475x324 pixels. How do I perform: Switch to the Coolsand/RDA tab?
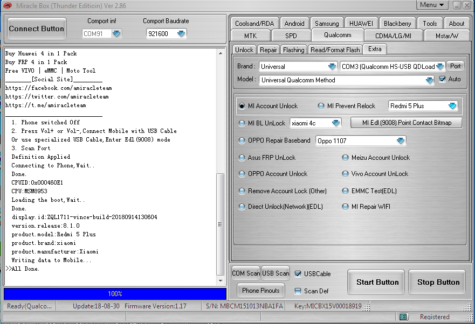point(254,24)
